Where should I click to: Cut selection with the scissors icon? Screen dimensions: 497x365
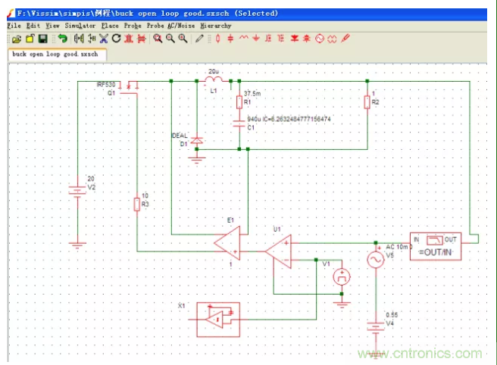click(x=104, y=38)
